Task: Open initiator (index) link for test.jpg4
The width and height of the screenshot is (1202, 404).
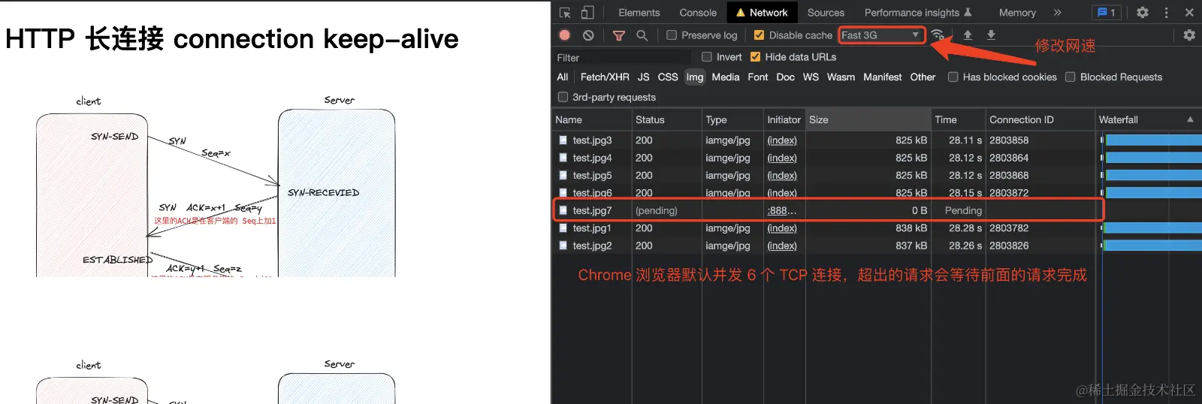Action: (x=782, y=158)
